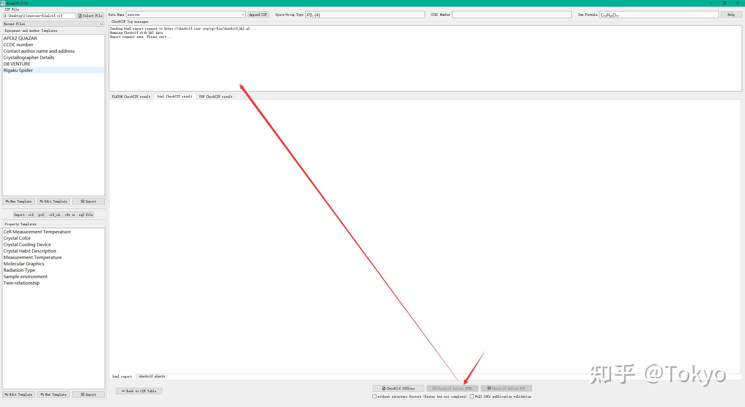Open the Data Name combo box

(x=243, y=15)
